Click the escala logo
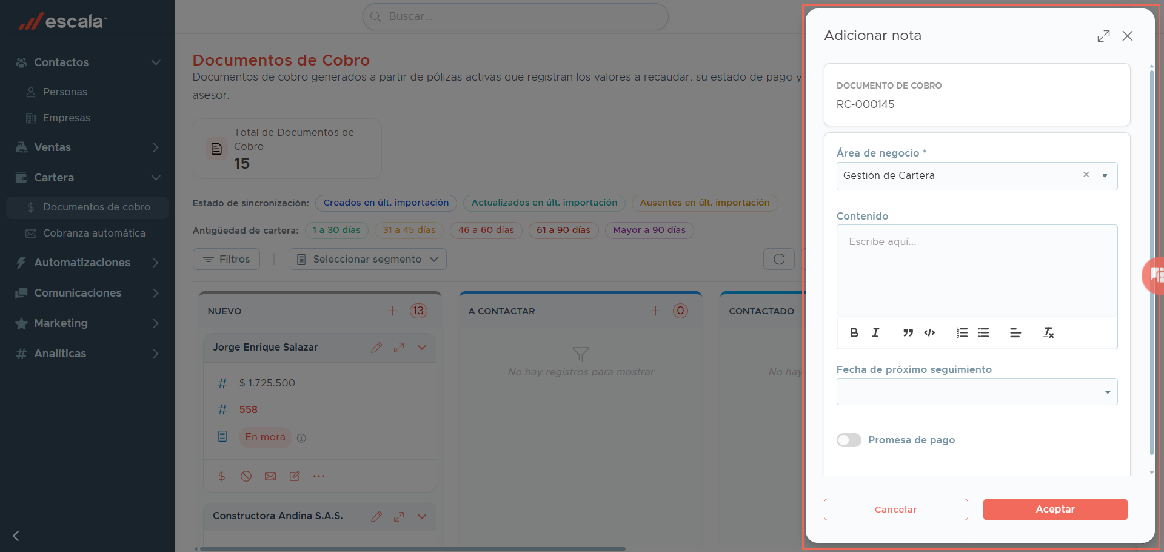This screenshot has width=1164, height=552. 63,21
